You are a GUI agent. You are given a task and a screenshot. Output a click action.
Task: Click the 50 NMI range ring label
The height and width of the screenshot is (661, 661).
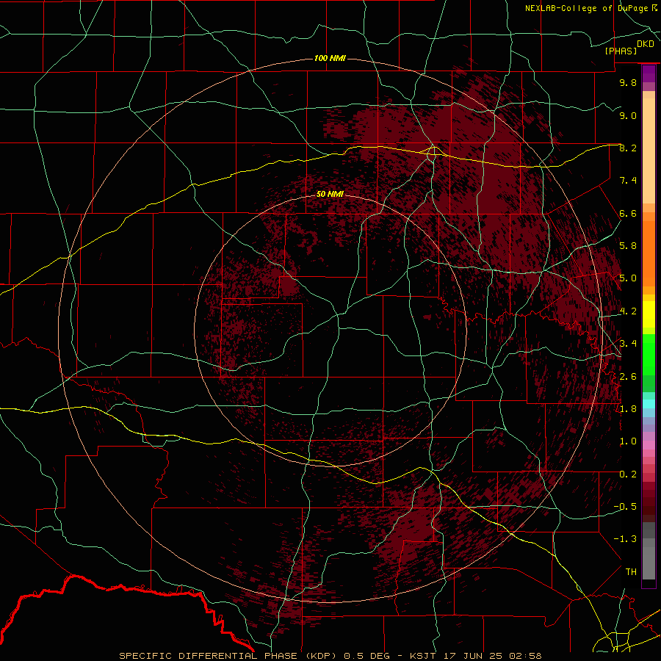click(x=330, y=194)
